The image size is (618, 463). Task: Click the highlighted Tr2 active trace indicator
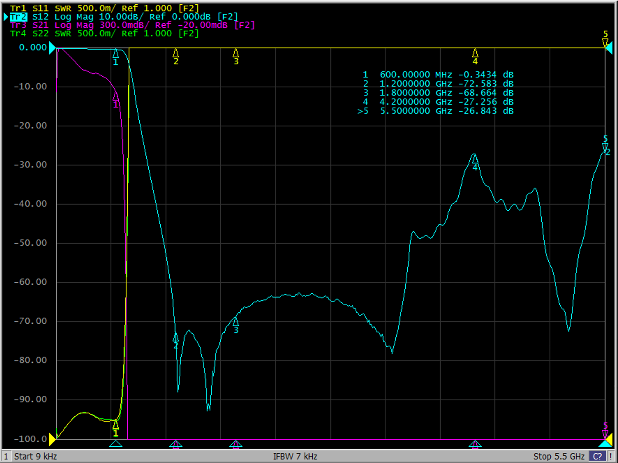(x=18, y=17)
